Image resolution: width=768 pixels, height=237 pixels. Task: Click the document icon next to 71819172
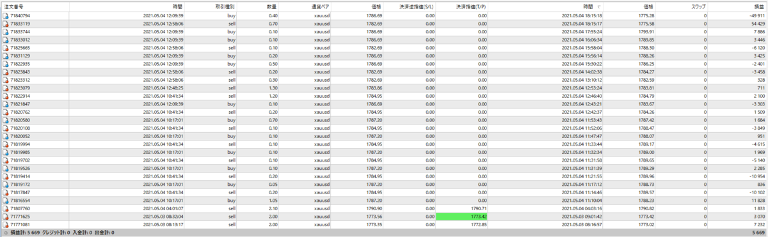(6, 185)
